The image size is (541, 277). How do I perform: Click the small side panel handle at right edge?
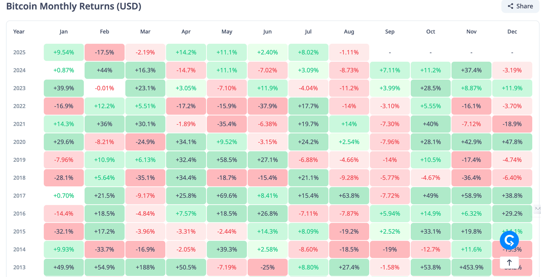click(x=537, y=208)
